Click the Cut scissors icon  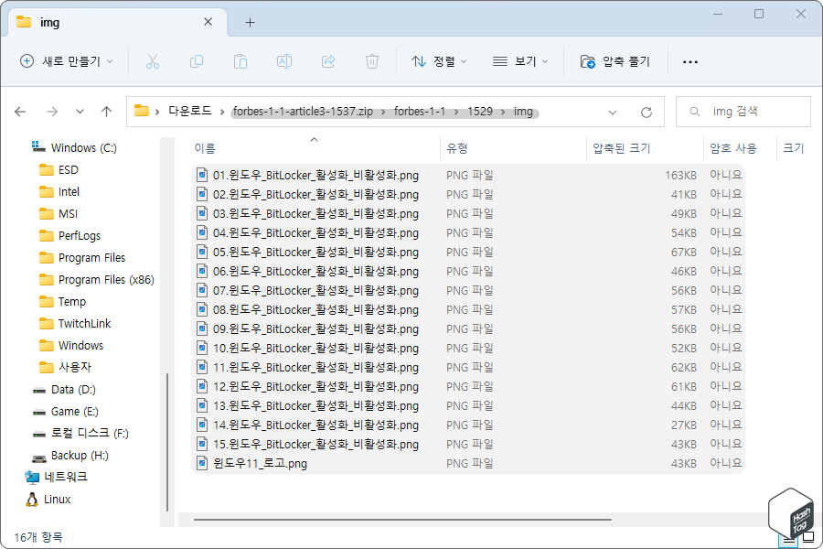[152, 61]
